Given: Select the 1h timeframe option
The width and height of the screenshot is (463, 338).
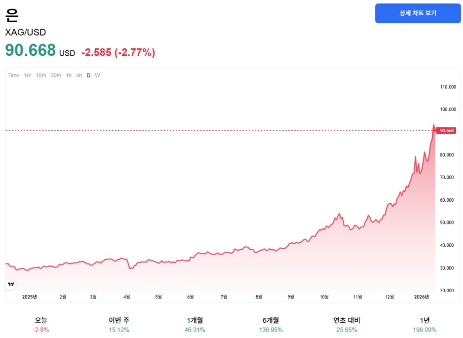Looking at the screenshot, I should pos(69,75).
